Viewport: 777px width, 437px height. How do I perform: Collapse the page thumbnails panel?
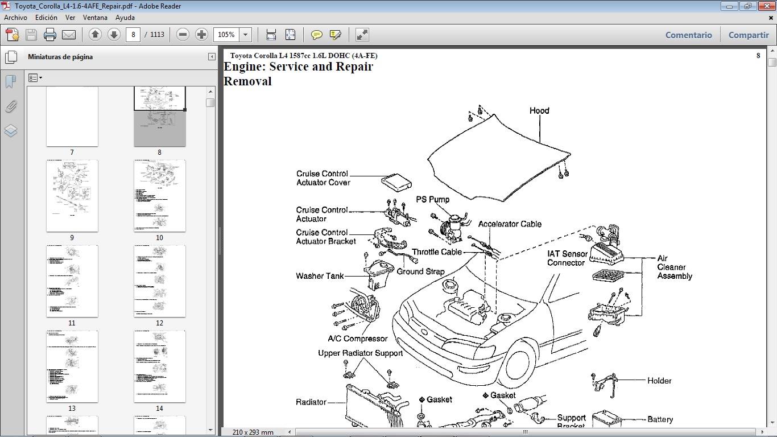[212, 57]
